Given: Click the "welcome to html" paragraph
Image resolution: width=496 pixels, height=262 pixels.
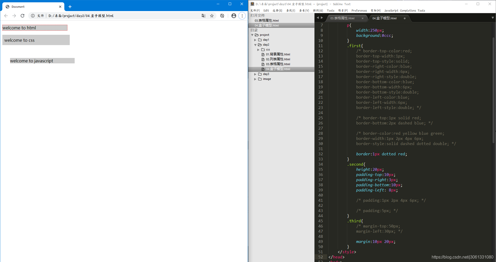Looking at the screenshot, I should [35, 28].
